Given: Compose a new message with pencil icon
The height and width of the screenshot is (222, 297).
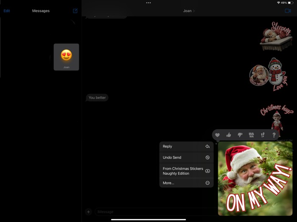Looking at the screenshot, I should coord(75,11).
